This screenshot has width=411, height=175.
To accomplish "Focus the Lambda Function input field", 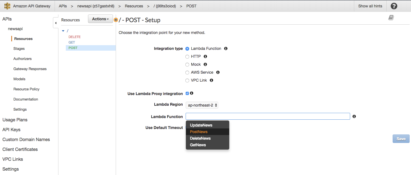I will (268, 116).
